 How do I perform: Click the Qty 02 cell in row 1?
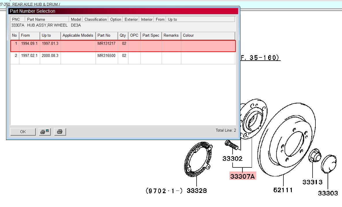click(123, 46)
